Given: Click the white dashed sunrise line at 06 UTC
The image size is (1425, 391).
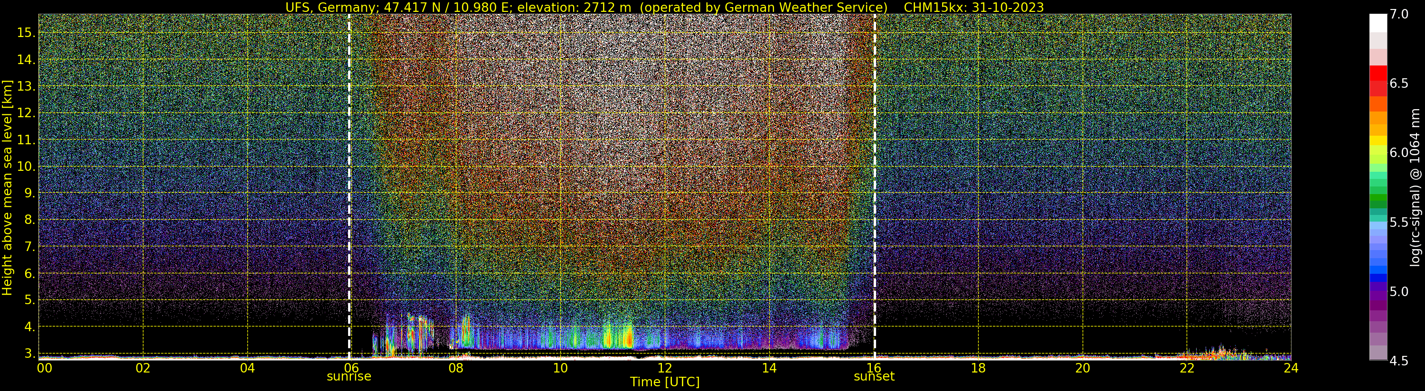Looking at the screenshot, I should pos(349,187).
